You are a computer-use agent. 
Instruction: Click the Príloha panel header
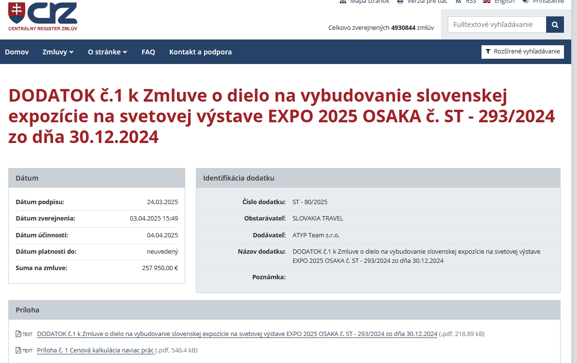coord(285,310)
